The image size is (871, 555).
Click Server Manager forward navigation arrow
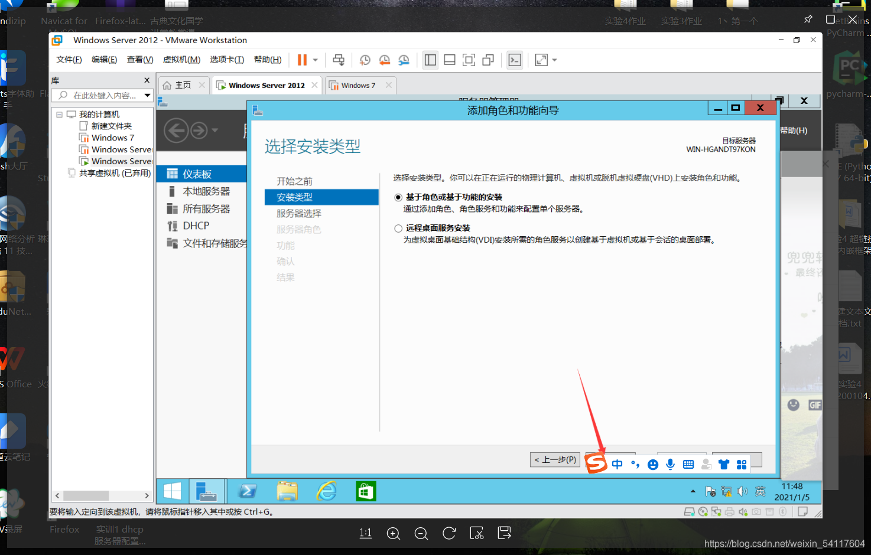(199, 130)
